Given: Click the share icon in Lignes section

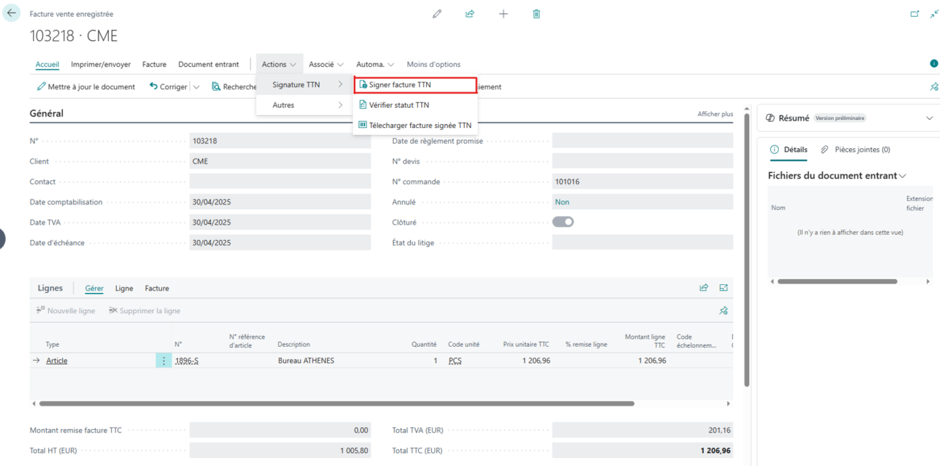Looking at the screenshot, I should [704, 288].
